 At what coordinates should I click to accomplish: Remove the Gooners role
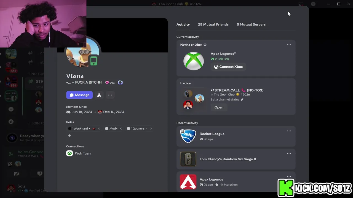pyautogui.click(x=151, y=128)
